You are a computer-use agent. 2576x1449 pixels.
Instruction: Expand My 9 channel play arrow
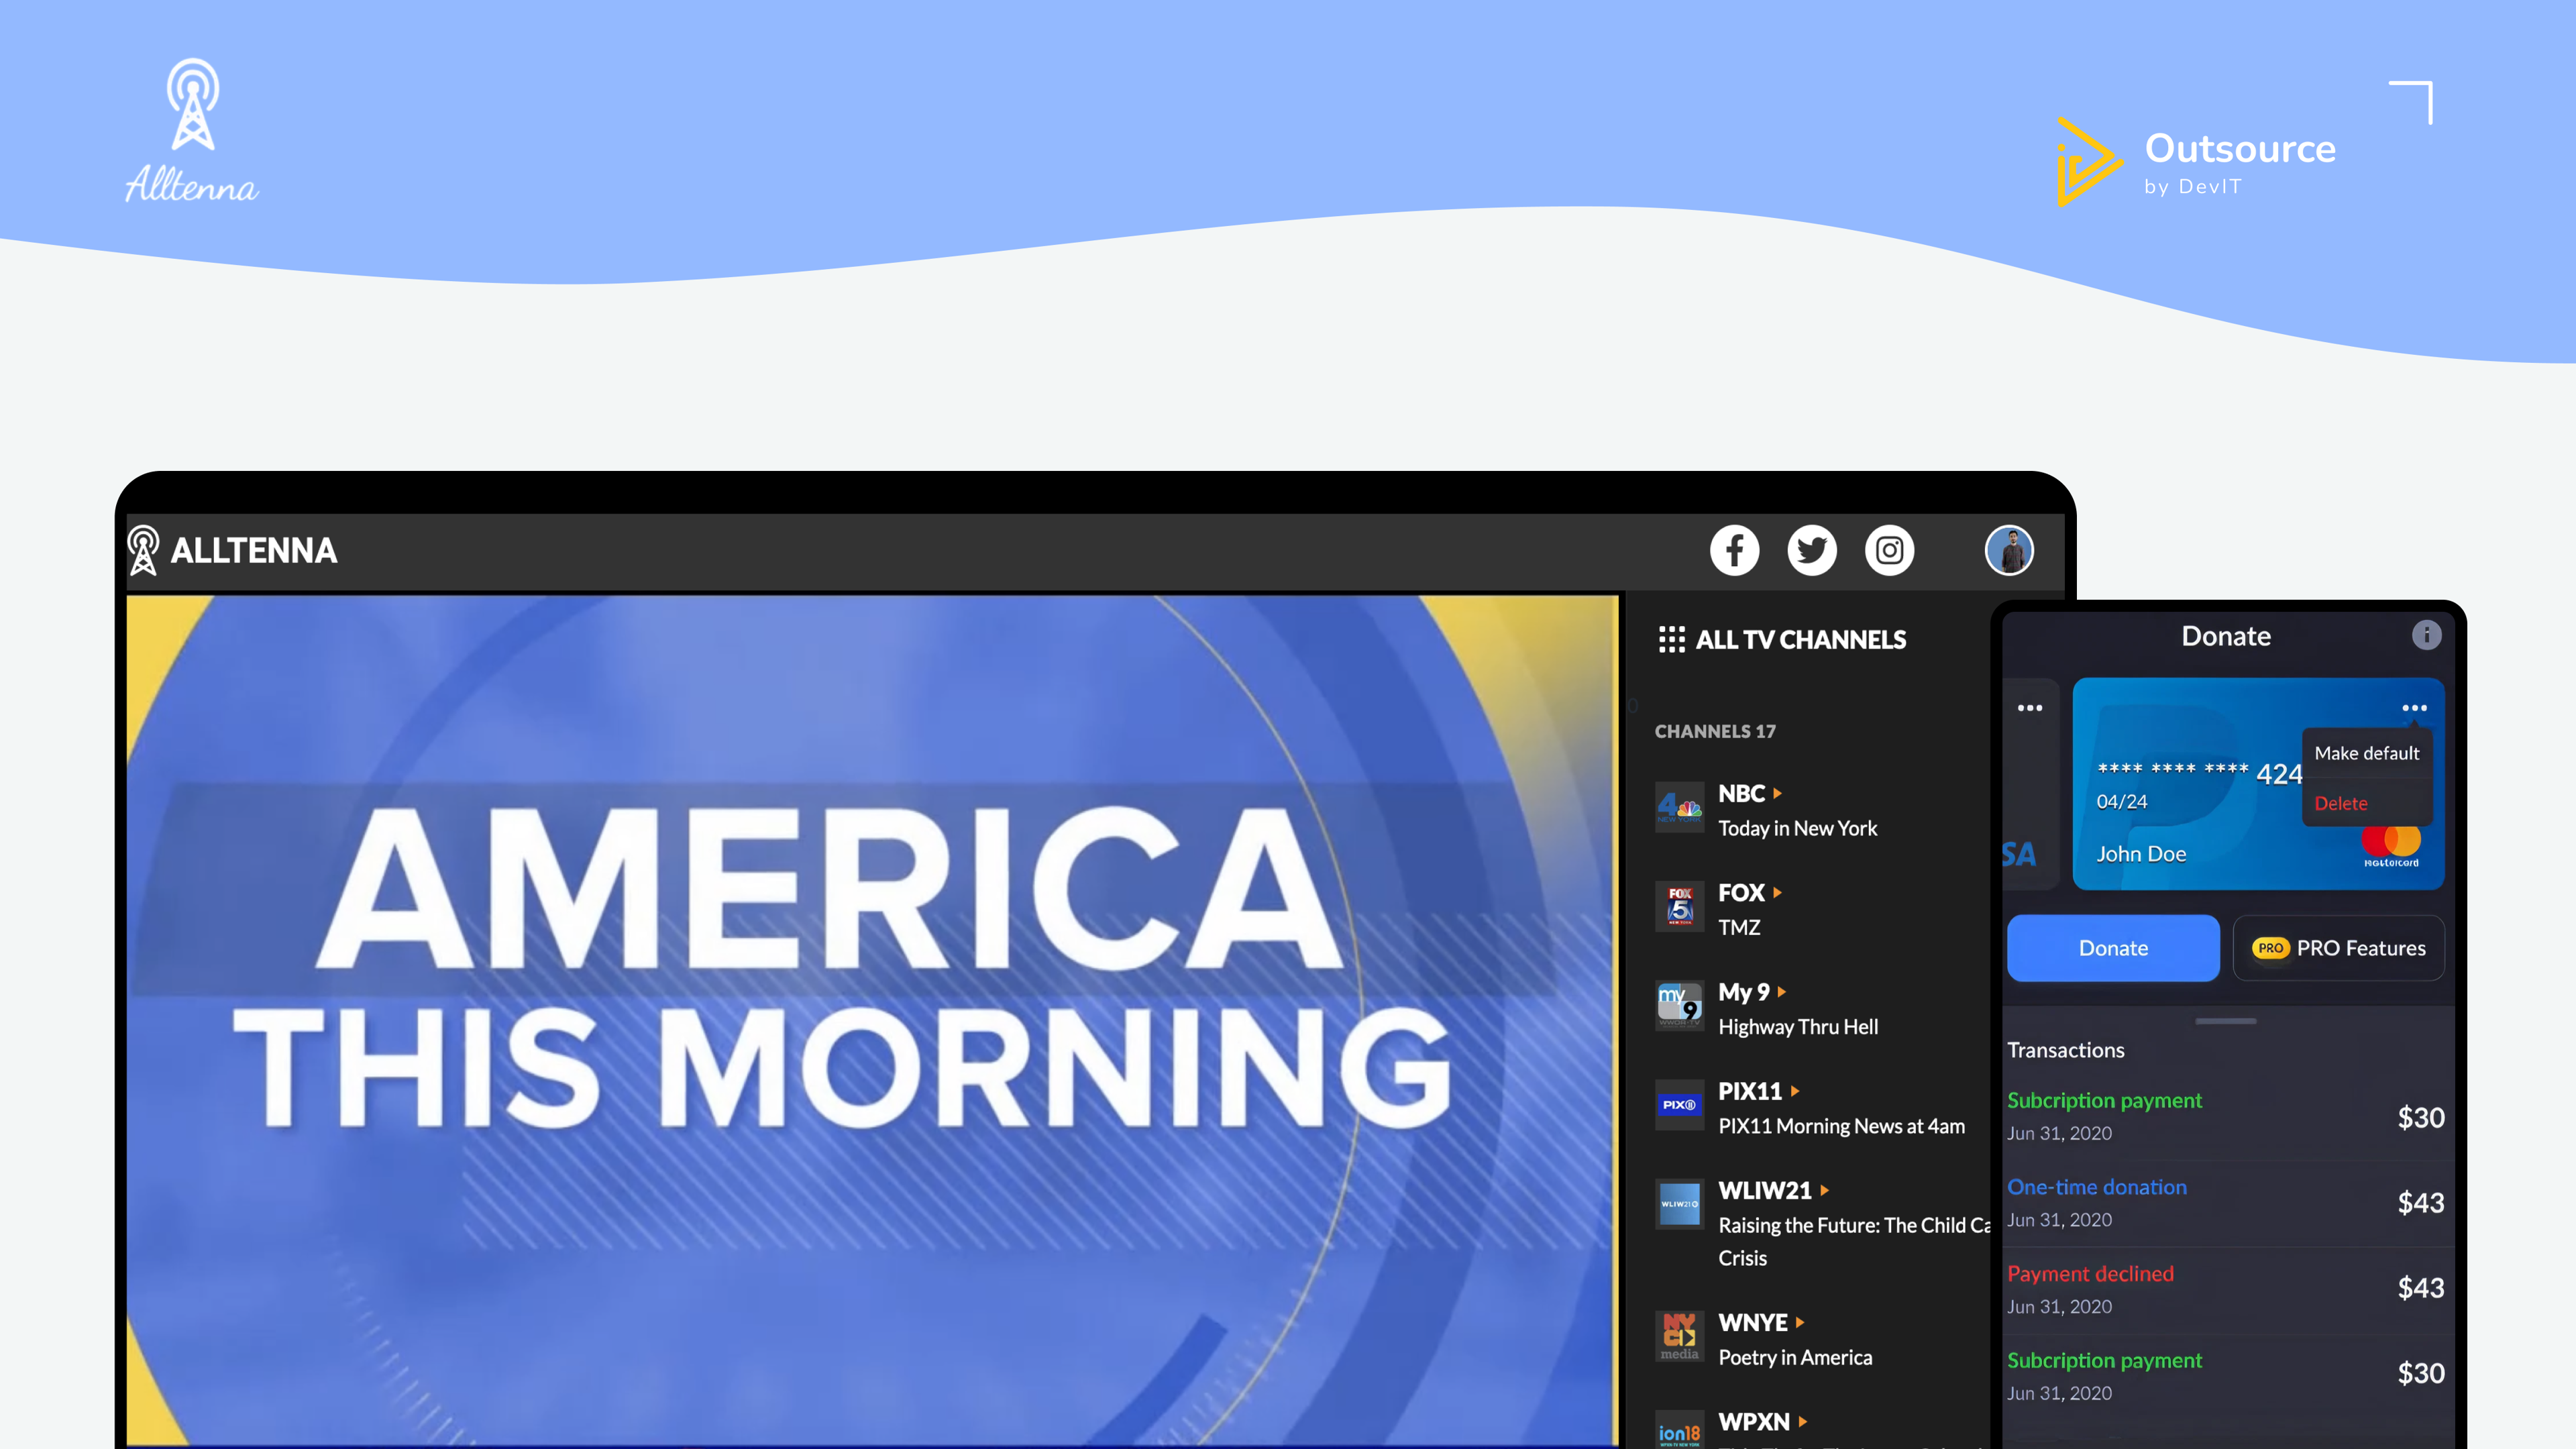tap(1782, 992)
